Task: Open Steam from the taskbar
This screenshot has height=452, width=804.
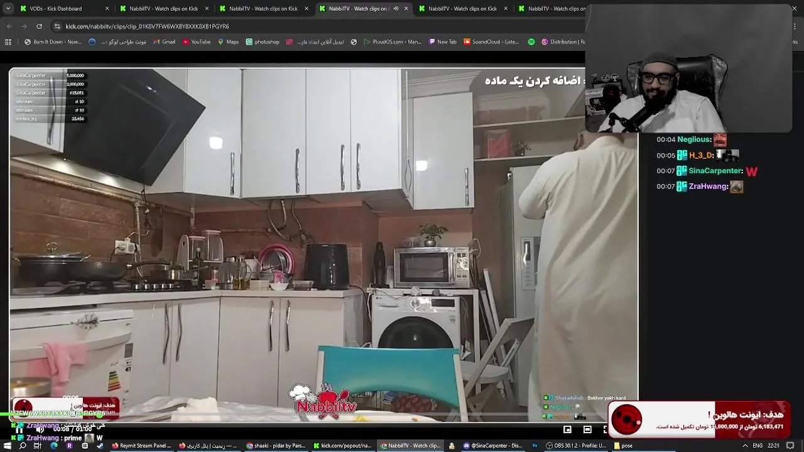Action: pyautogui.click(x=100, y=446)
